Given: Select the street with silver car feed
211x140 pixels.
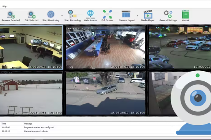Looking at the screenshot, I should coord(105,93).
